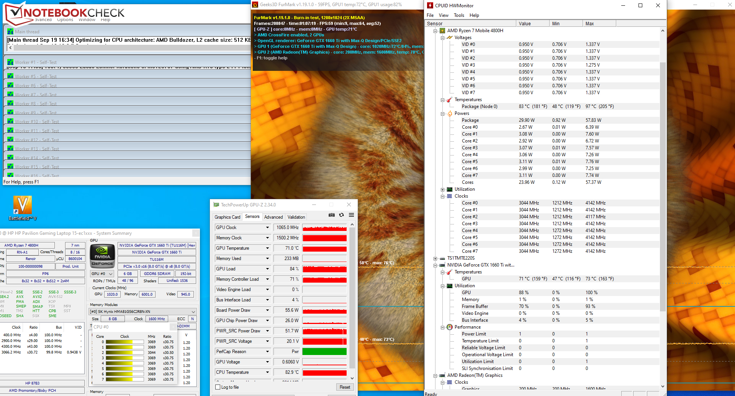735x396 pixels.
Task: Collapse the Voltages tree node
Action: 442,38
